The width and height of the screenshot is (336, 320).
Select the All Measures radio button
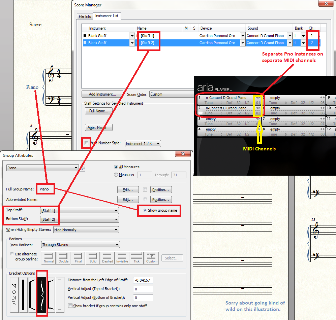[x=116, y=167]
